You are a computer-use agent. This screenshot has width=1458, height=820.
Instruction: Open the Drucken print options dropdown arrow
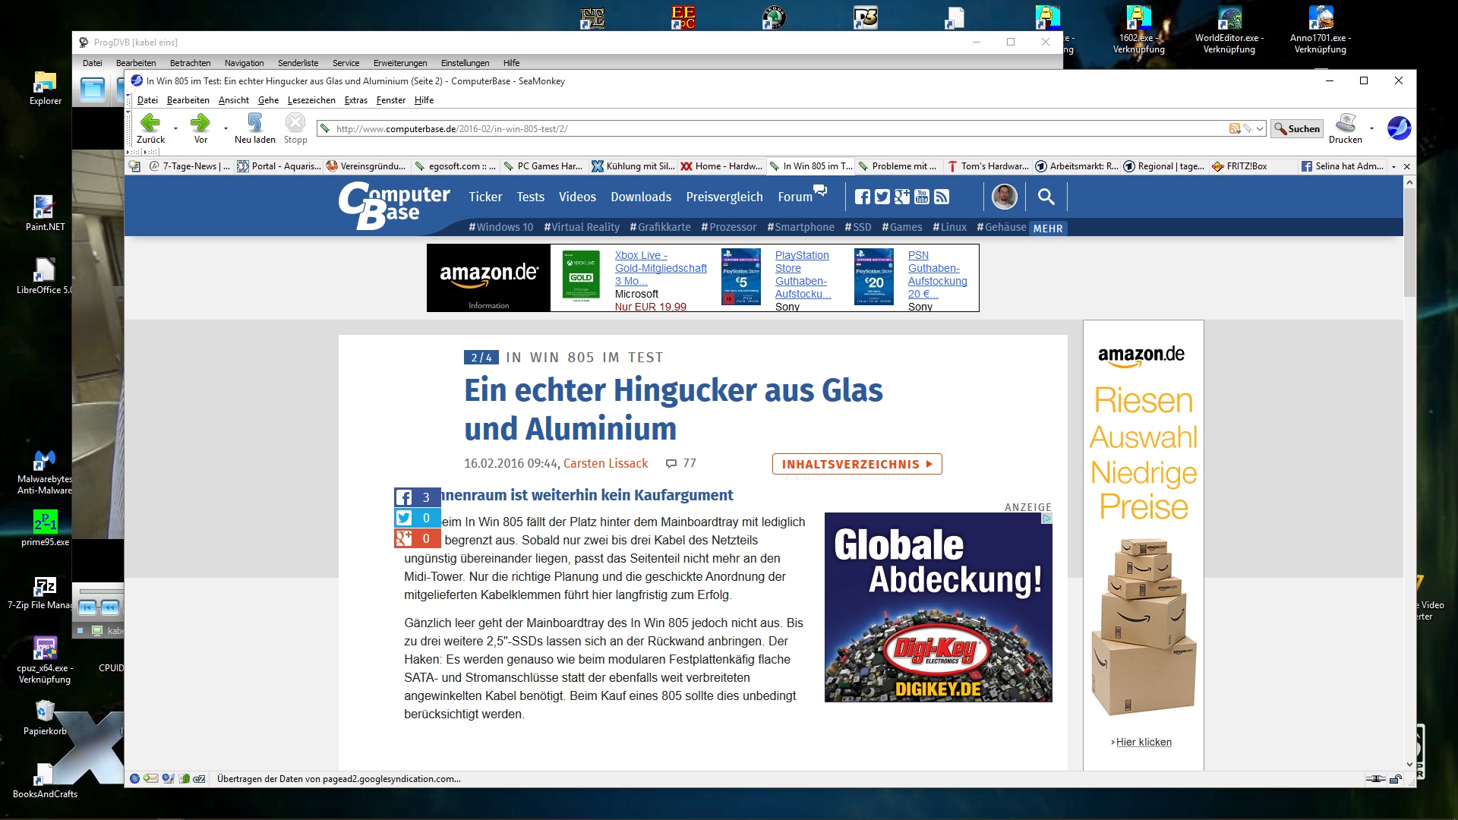1371,128
